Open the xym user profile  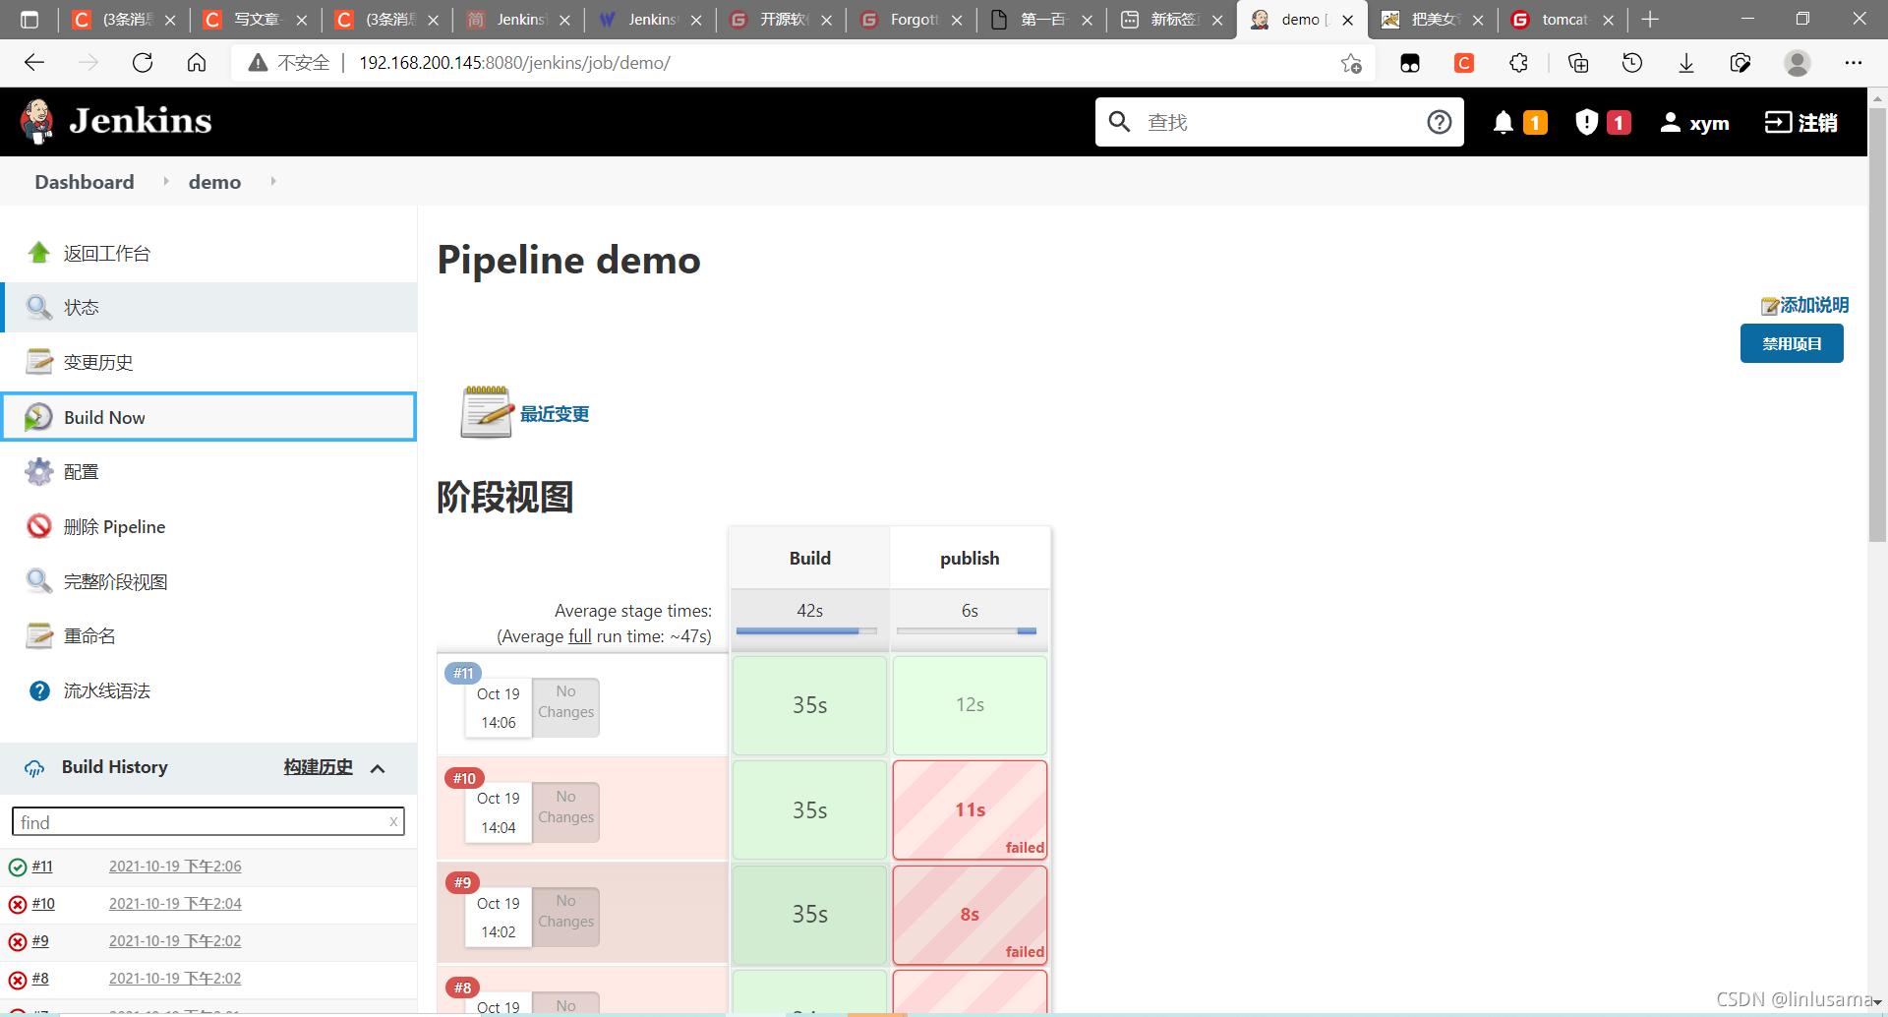point(1694,123)
